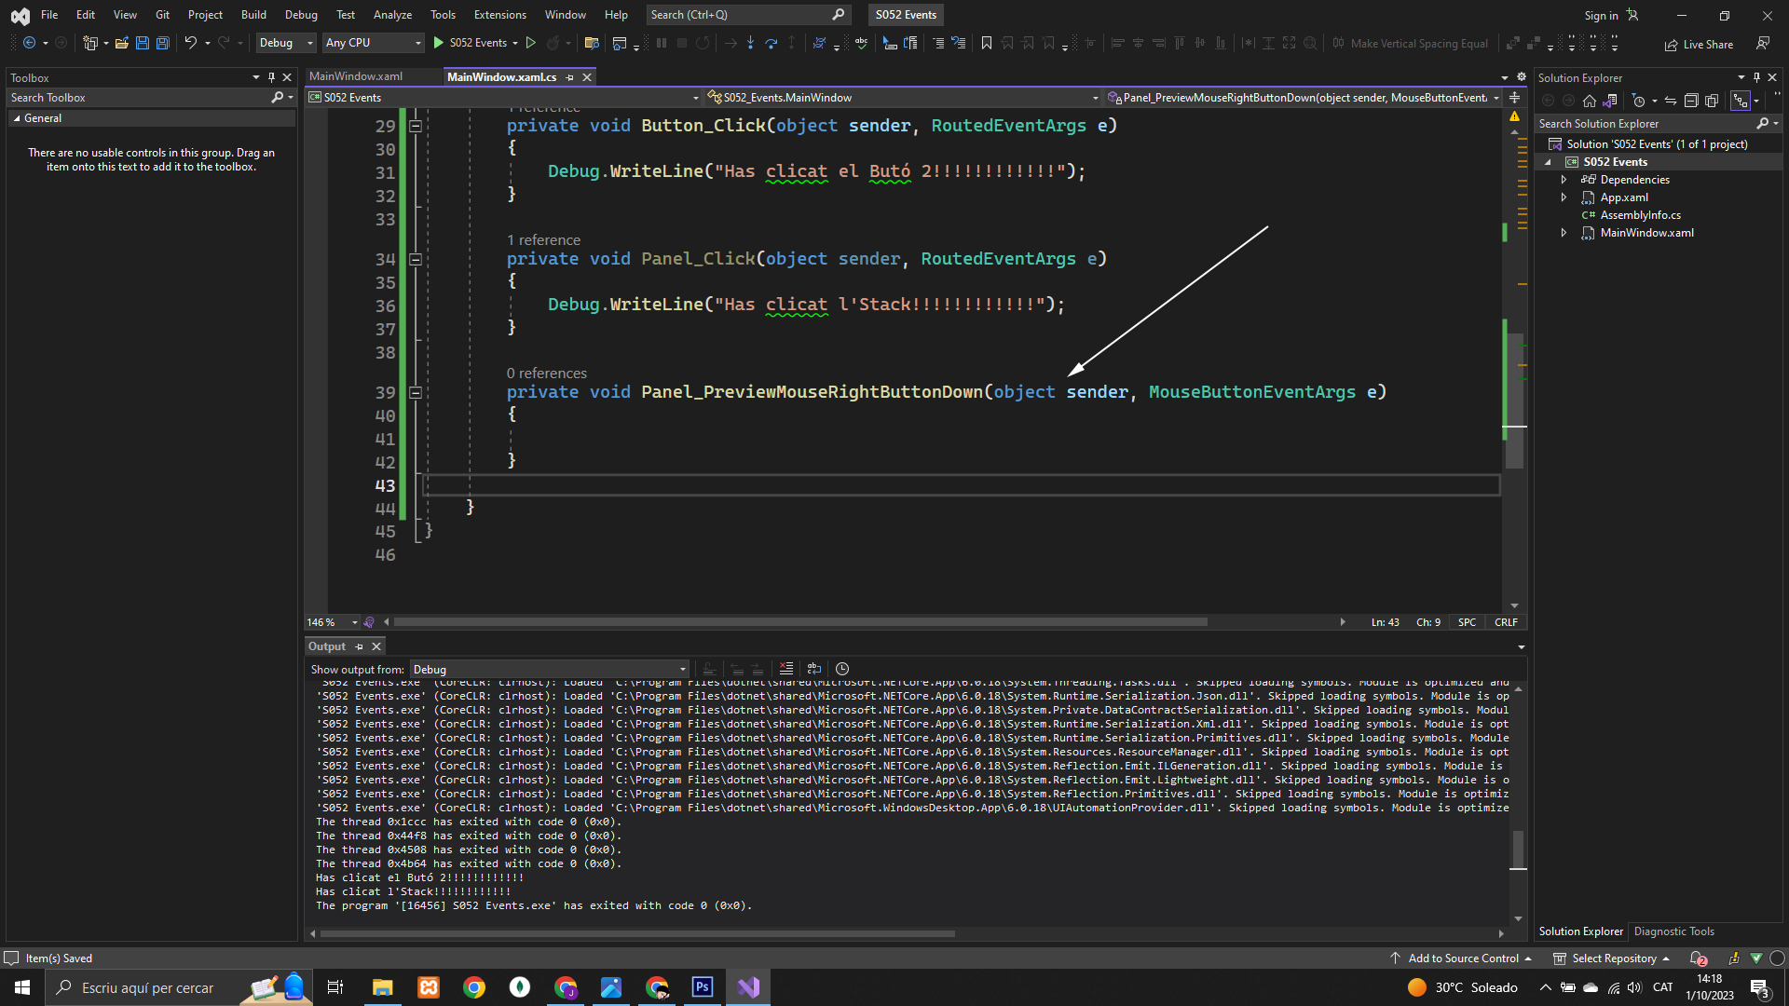
Task: Click the Undo icon
Action: tap(190, 43)
